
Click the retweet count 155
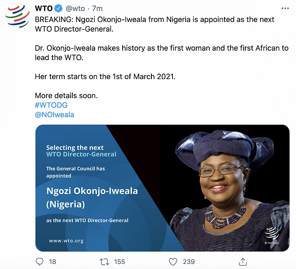[x=120, y=262]
